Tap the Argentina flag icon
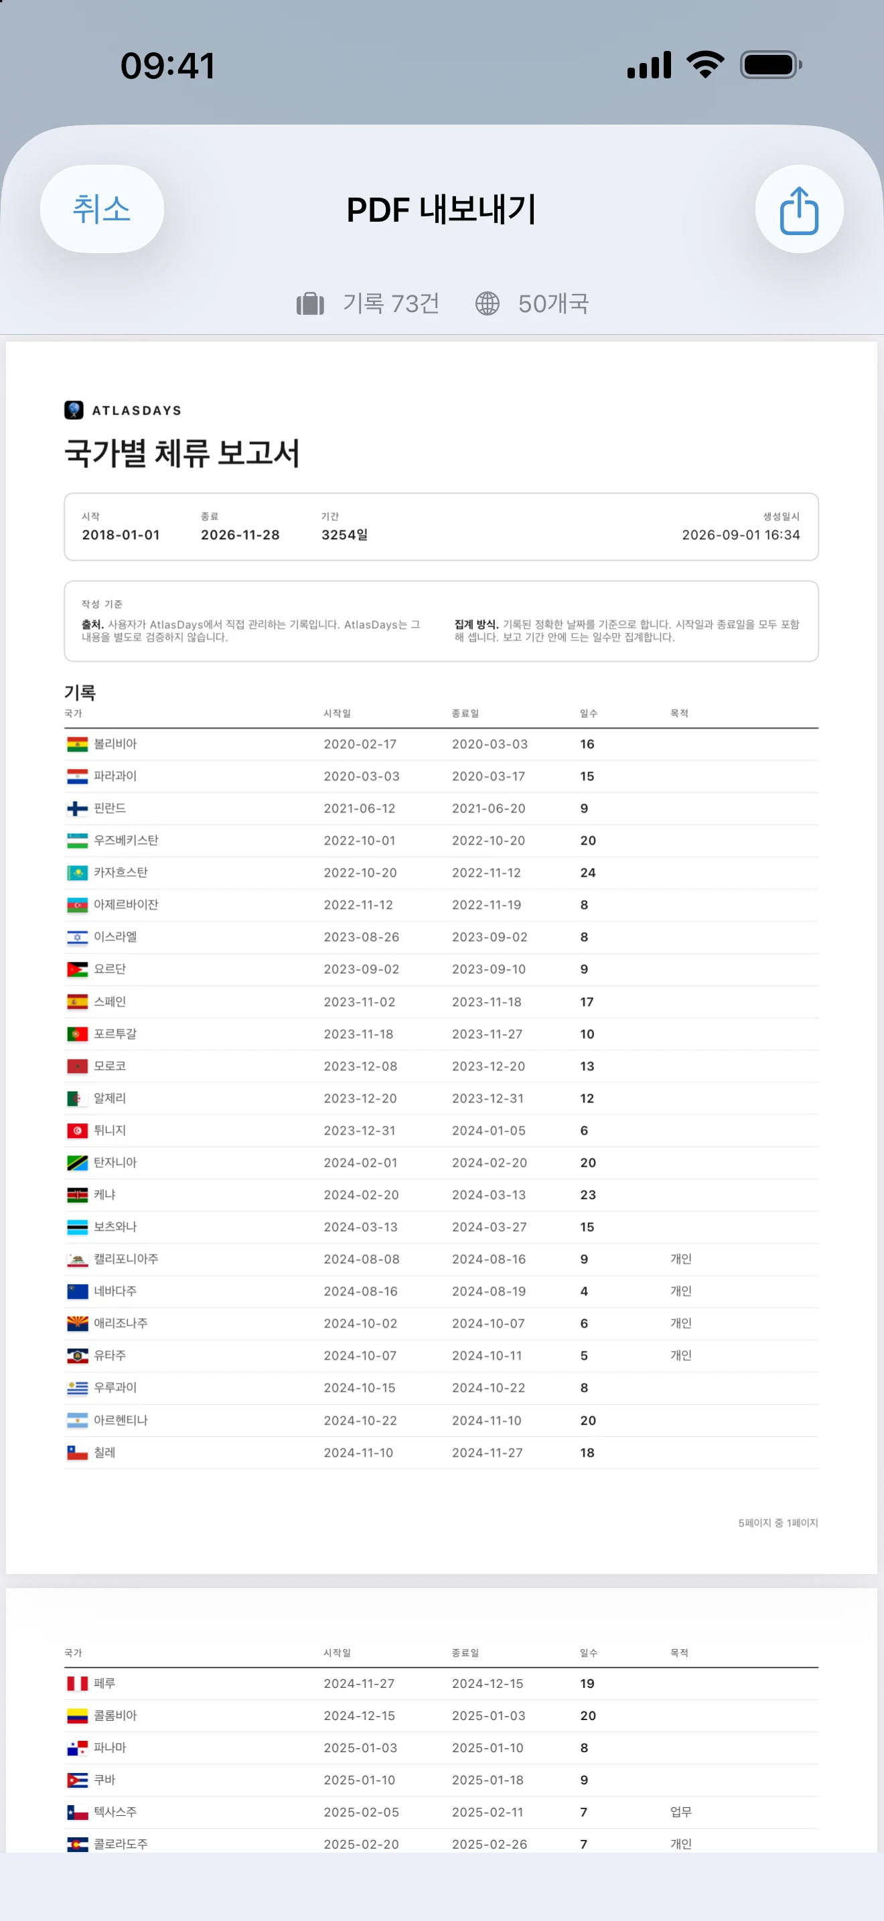Screen dimensions: 884x1921 pos(78,1421)
